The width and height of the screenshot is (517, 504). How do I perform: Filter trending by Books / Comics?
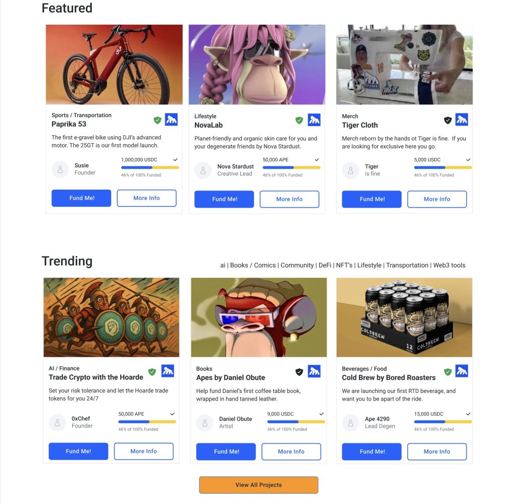tap(253, 265)
